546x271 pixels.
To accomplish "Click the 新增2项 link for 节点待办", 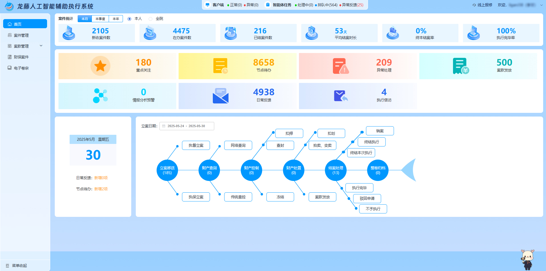I will coord(101,189).
